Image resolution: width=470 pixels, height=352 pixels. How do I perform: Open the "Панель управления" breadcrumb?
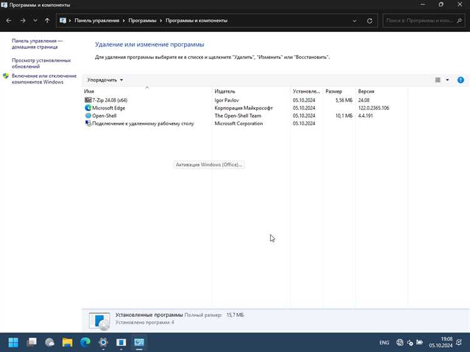click(x=97, y=21)
